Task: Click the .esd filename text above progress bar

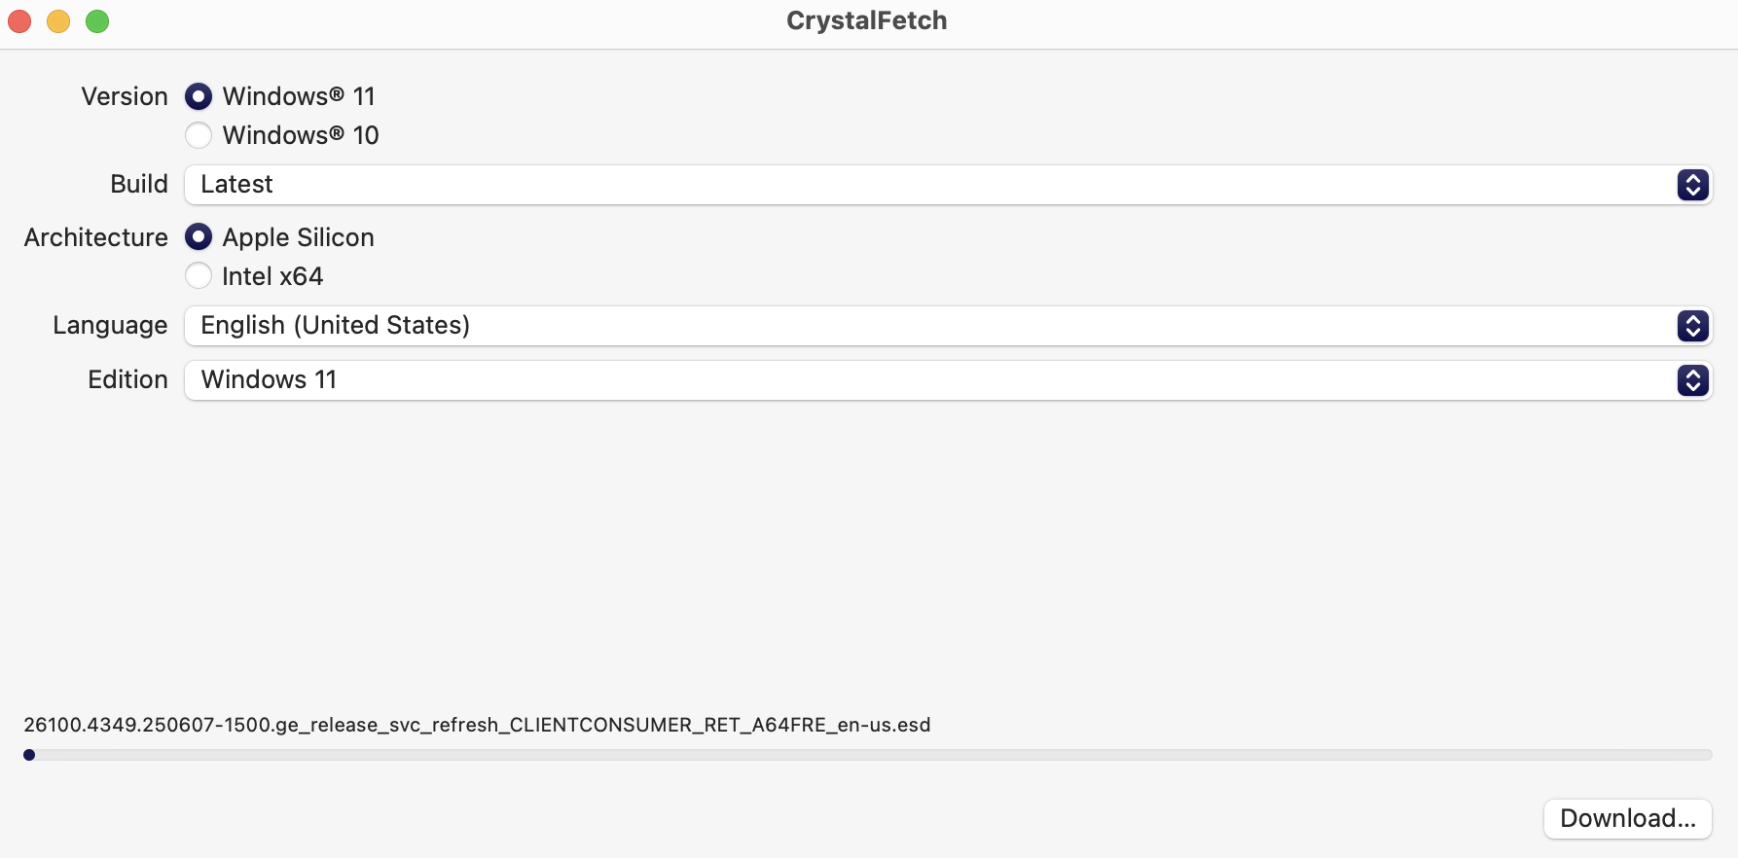Action: click(x=477, y=725)
